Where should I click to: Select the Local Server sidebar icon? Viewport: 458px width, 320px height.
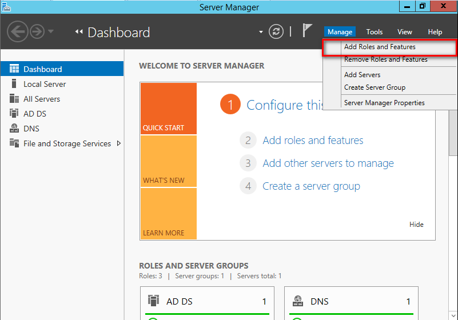point(14,84)
